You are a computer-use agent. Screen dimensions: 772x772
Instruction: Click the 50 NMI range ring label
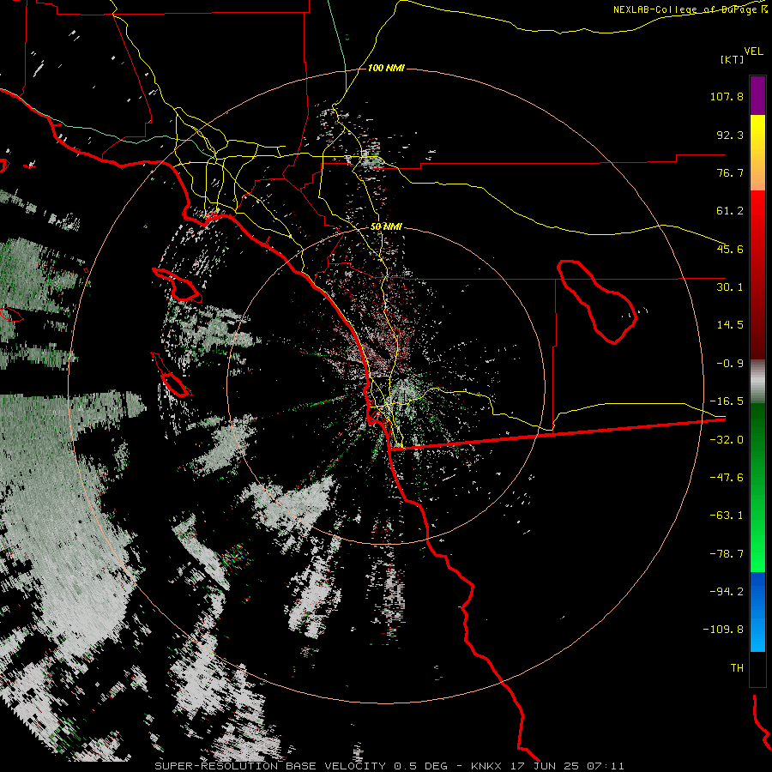386,227
